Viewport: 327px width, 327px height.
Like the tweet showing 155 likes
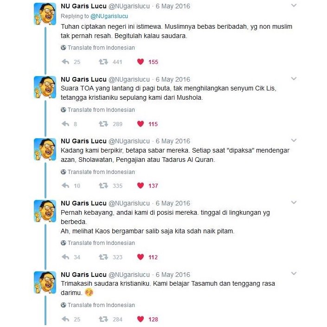pyautogui.click(x=141, y=62)
